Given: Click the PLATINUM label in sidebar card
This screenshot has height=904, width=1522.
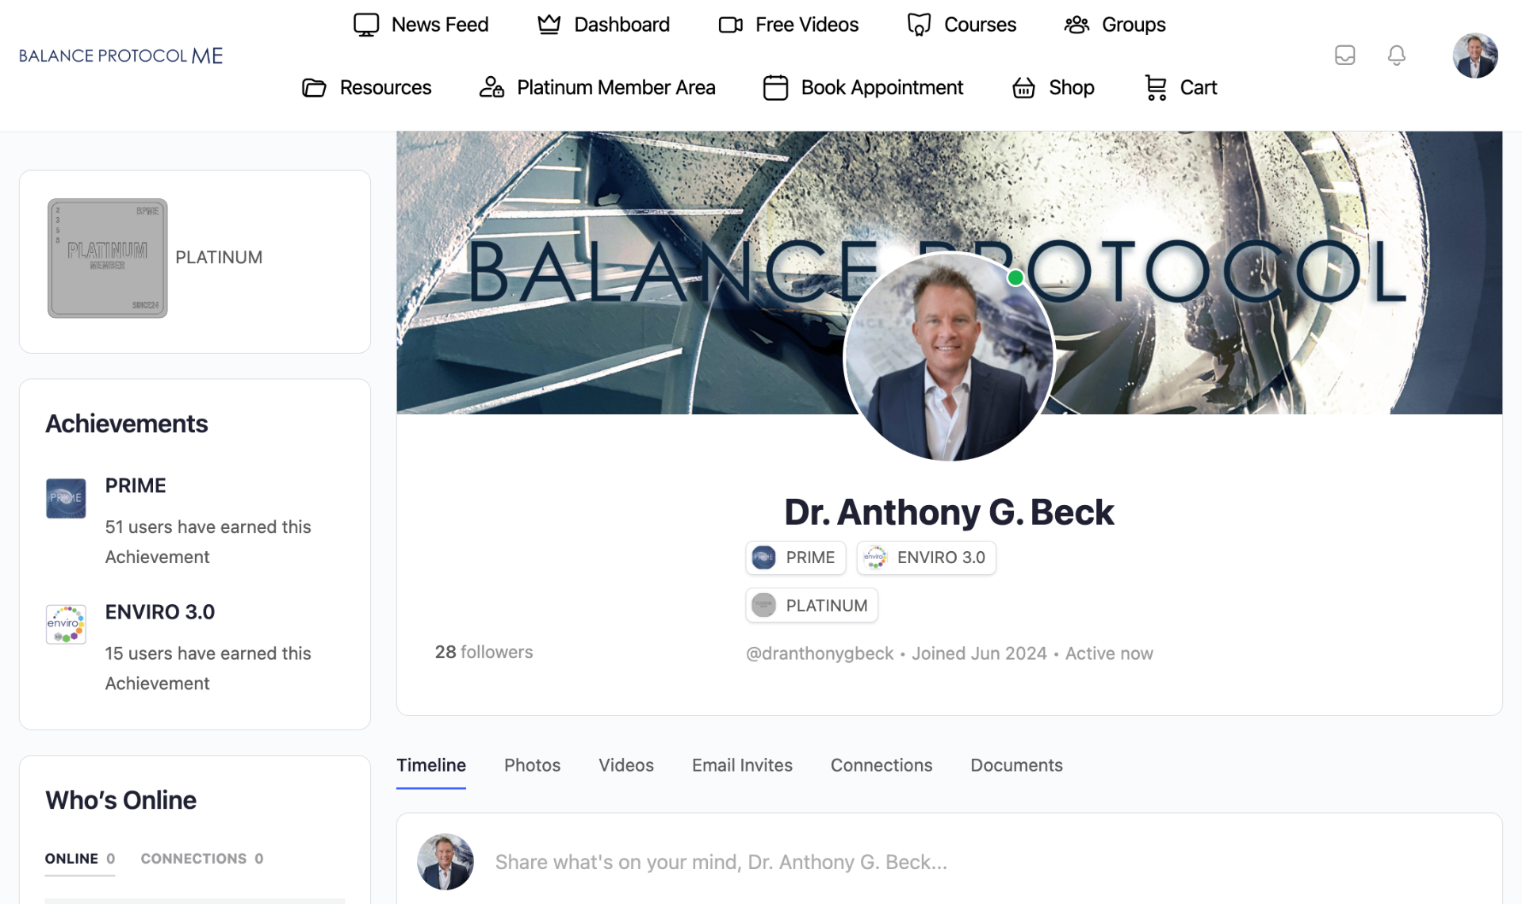Looking at the screenshot, I should pos(219,257).
